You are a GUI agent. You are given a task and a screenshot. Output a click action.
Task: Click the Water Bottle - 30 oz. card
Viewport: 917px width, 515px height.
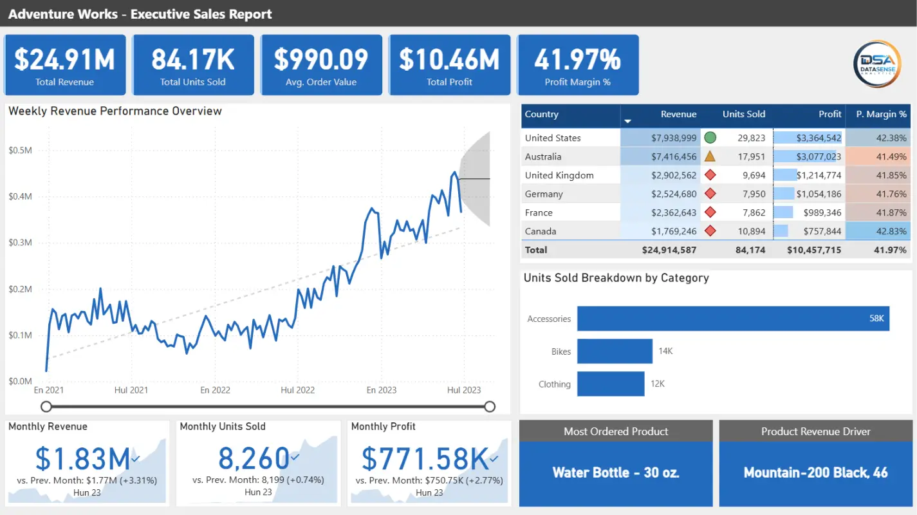pyautogui.click(x=616, y=473)
